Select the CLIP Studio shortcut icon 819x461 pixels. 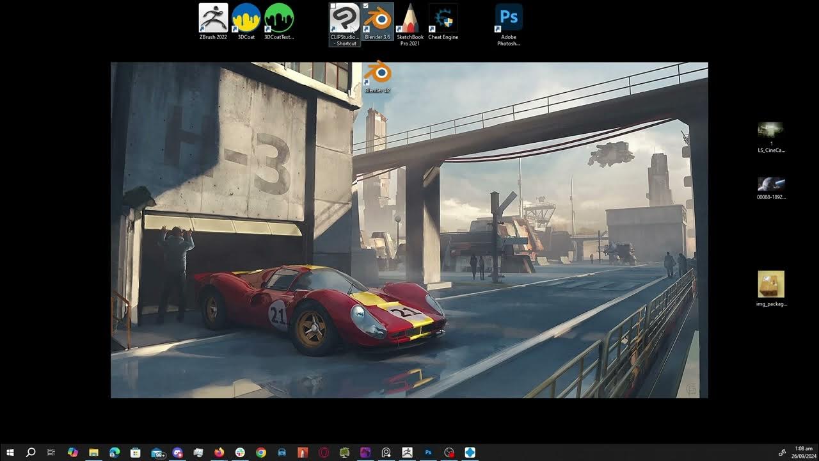(x=345, y=24)
